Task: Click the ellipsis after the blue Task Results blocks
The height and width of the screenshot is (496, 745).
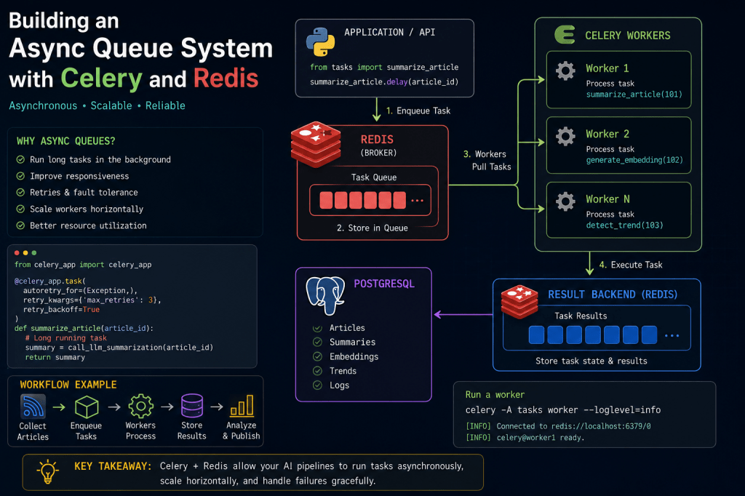Action: coord(672,335)
